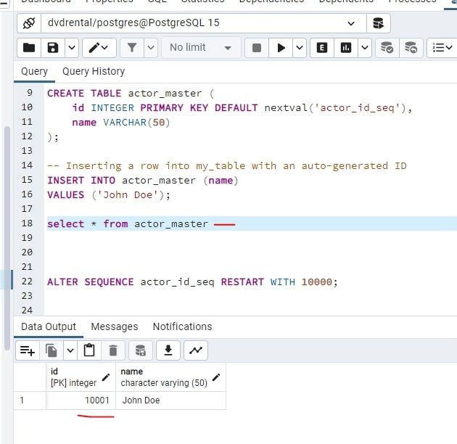Screen dimensions: 457x444
Task: Click the edit pencil in name column
Action: [216, 377]
